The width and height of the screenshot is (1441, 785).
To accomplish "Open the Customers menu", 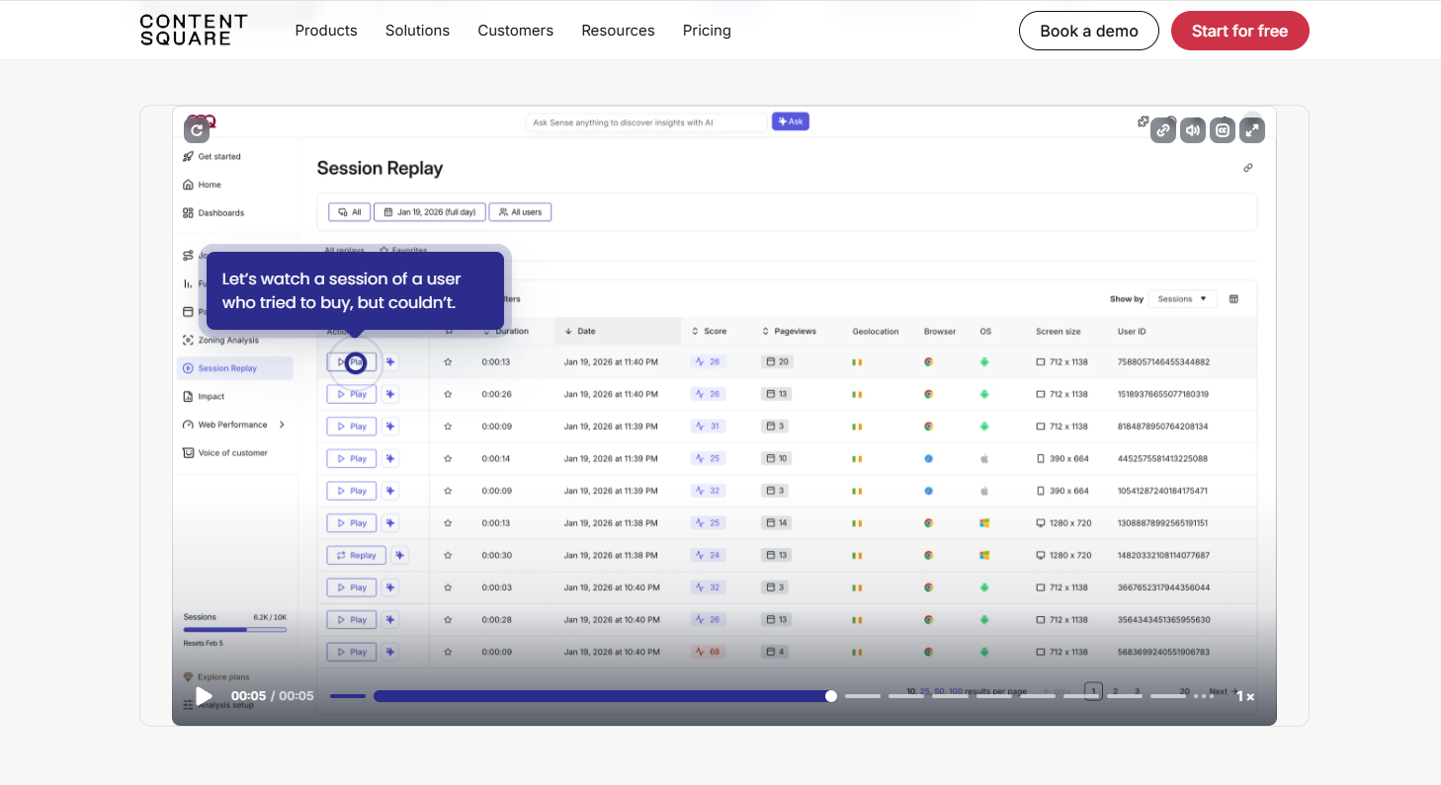I will coord(515,31).
